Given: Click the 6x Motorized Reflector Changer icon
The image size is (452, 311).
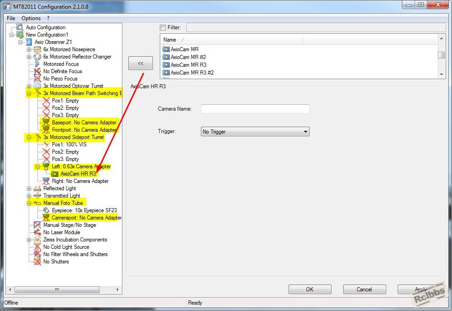Looking at the screenshot, I should click(x=37, y=57).
